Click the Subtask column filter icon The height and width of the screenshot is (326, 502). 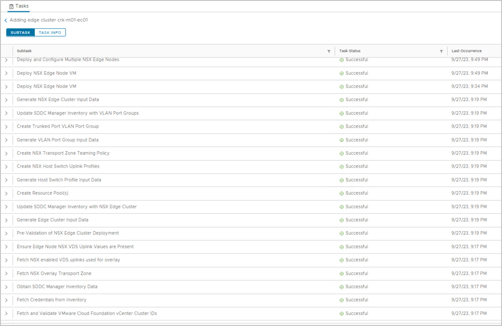click(329, 51)
